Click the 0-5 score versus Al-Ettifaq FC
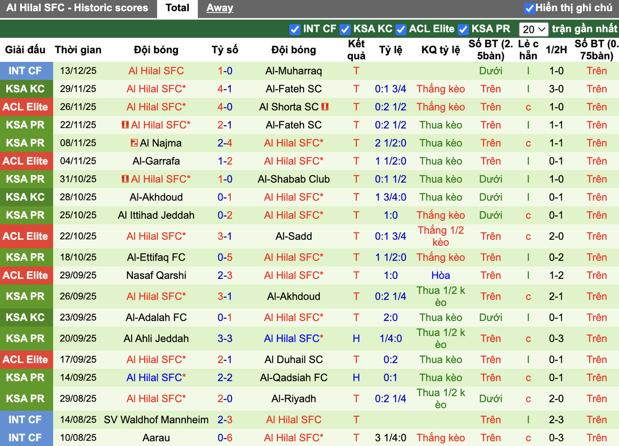 225,257
